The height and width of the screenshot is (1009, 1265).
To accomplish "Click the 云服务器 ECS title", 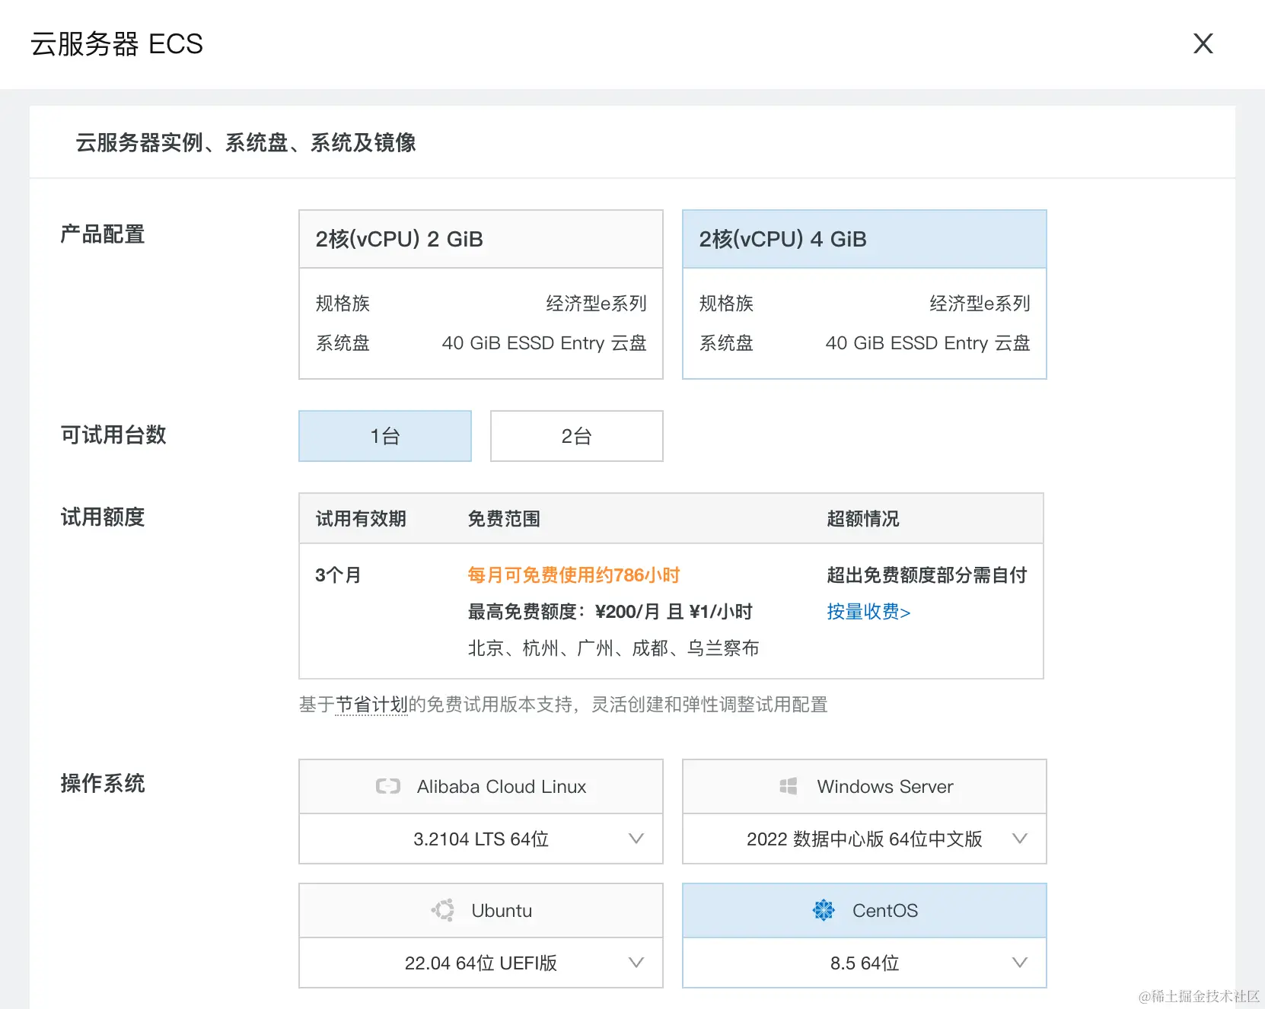I will click(116, 44).
